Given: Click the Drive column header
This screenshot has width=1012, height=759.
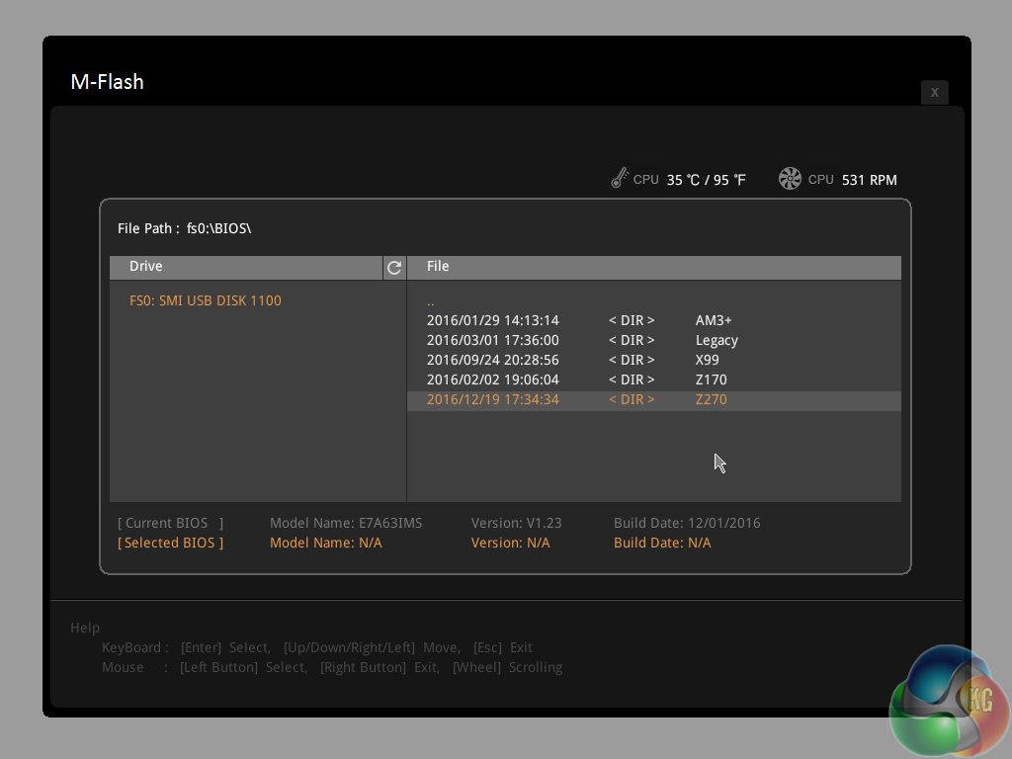Looking at the screenshot, I should [146, 266].
